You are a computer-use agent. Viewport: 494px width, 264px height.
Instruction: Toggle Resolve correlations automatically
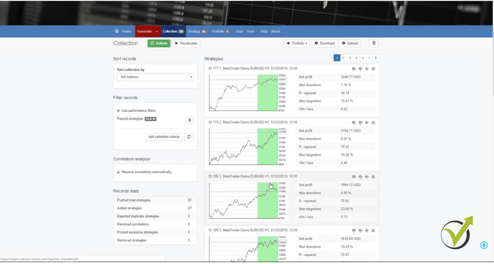click(118, 172)
